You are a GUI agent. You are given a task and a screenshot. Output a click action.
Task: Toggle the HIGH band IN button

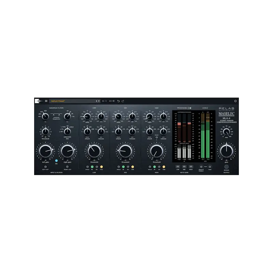pos(155,167)
